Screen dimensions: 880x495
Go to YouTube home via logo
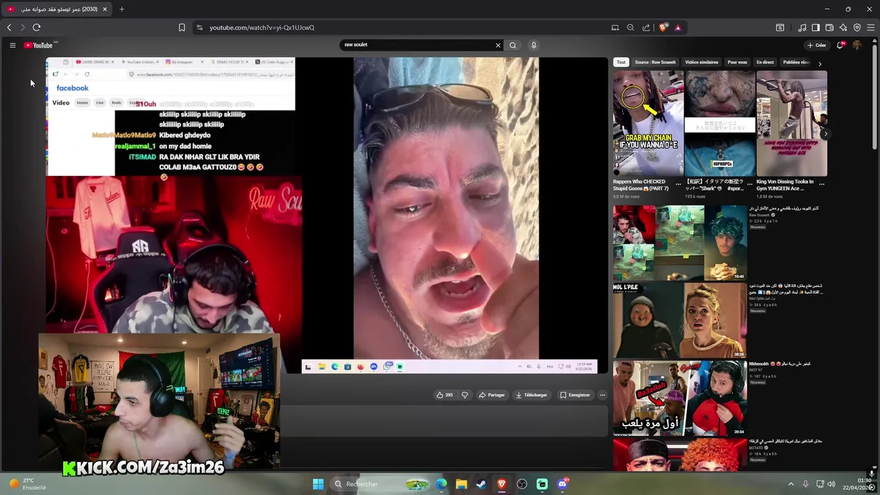(x=38, y=45)
